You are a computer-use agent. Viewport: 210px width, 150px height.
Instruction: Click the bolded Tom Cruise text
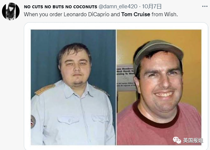point(136,14)
